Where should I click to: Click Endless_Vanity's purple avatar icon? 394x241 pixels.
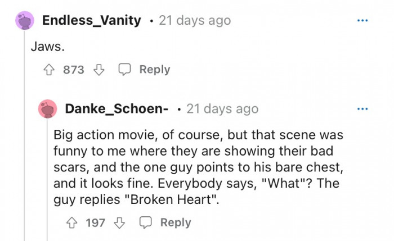(24, 22)
